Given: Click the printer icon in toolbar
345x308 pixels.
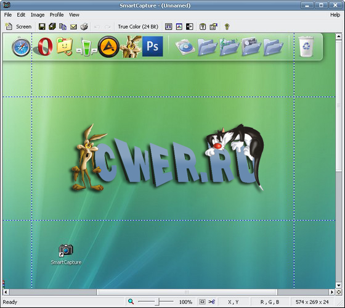Looking at the screenshot, I should point(84,27).
